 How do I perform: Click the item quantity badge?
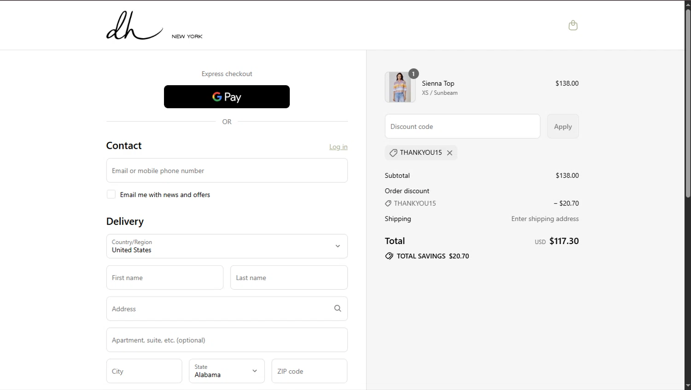[x=414, y=74]
